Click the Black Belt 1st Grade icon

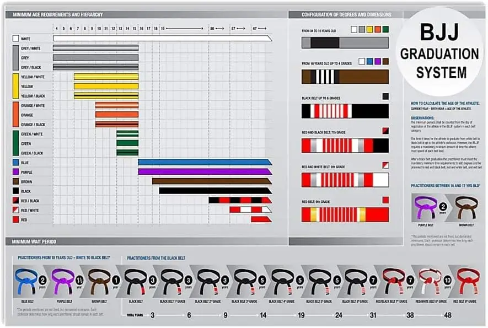pos(172,282)
